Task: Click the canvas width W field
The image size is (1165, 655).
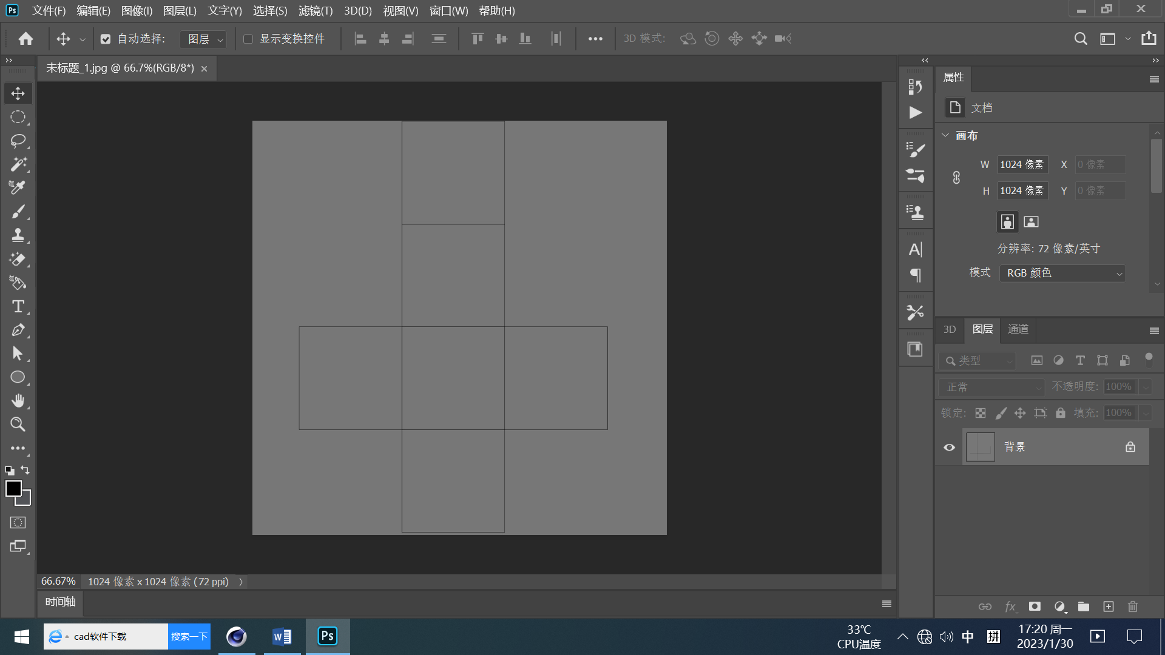Action: coord(1022,164)
